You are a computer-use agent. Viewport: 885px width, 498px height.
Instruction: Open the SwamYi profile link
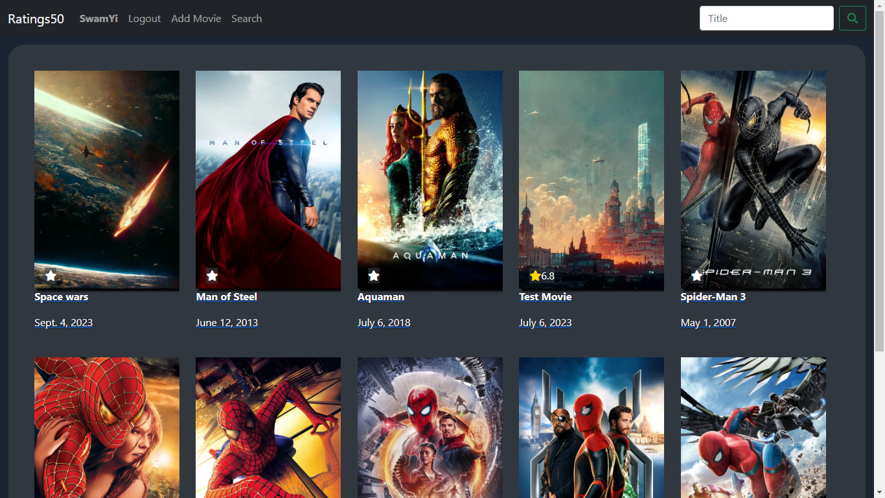[98, 19]
